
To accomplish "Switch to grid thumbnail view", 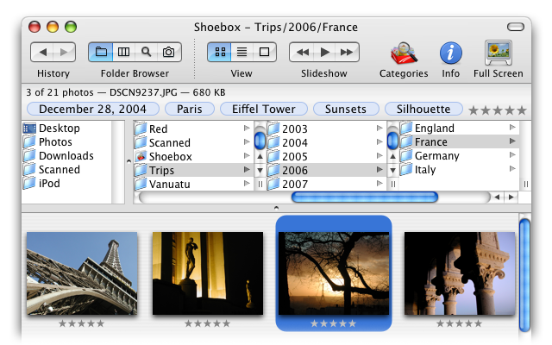I will (x=220, y=52).
